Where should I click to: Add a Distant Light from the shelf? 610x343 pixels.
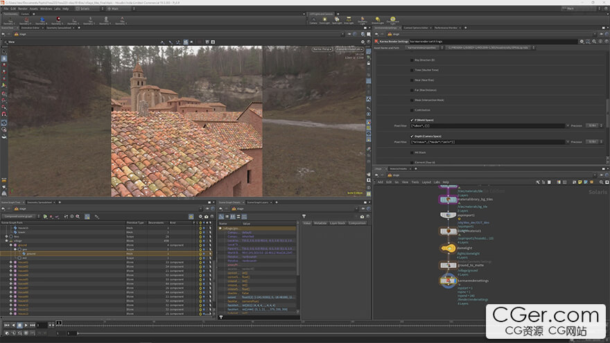point(377,20)
